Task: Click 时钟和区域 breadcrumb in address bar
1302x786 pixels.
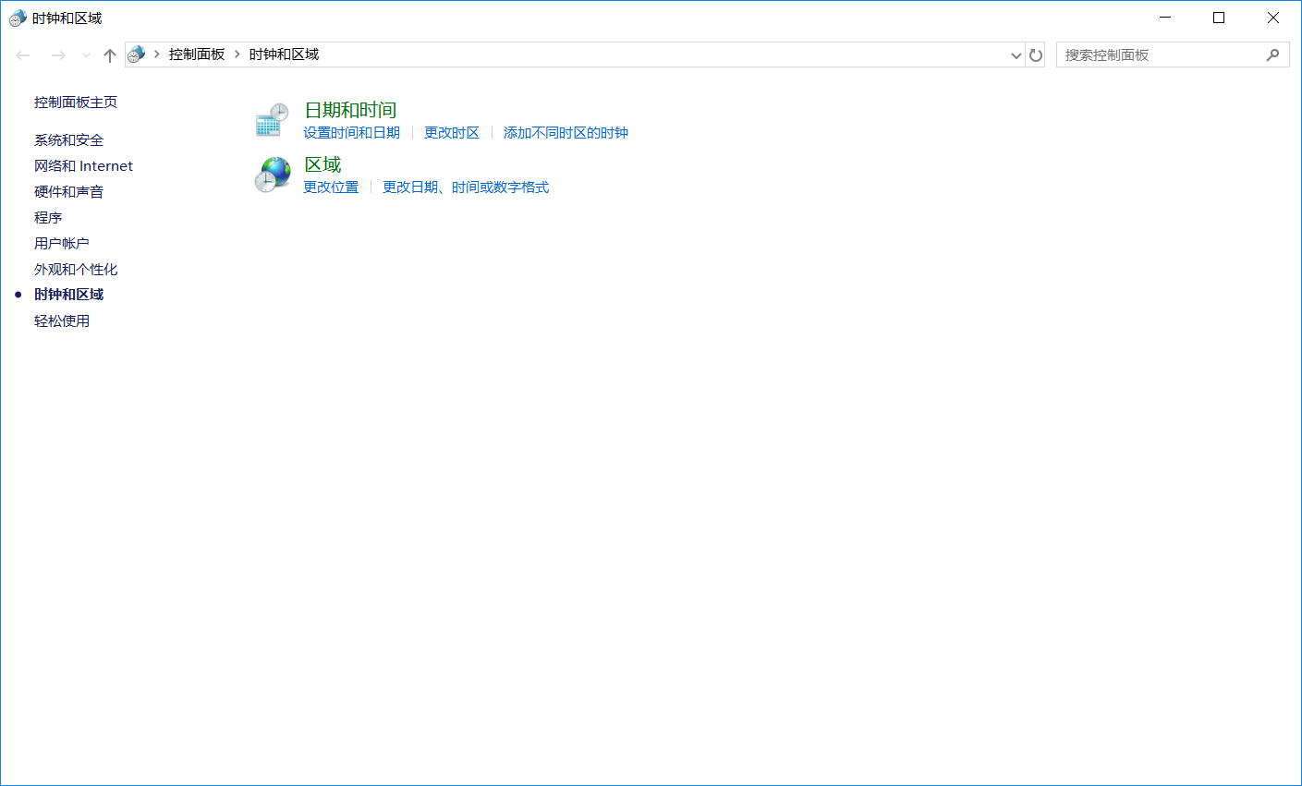Action: tap(284, 54)
